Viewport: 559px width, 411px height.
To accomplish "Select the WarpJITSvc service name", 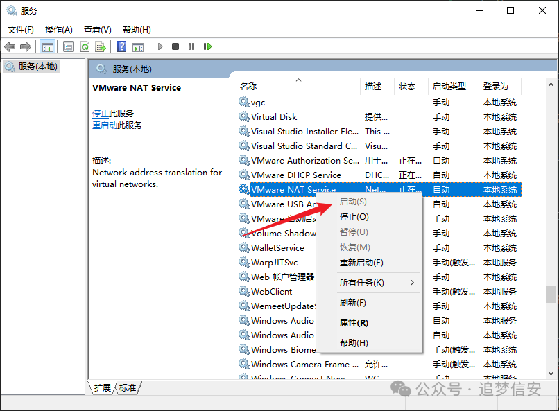I will tap(274, 263).
